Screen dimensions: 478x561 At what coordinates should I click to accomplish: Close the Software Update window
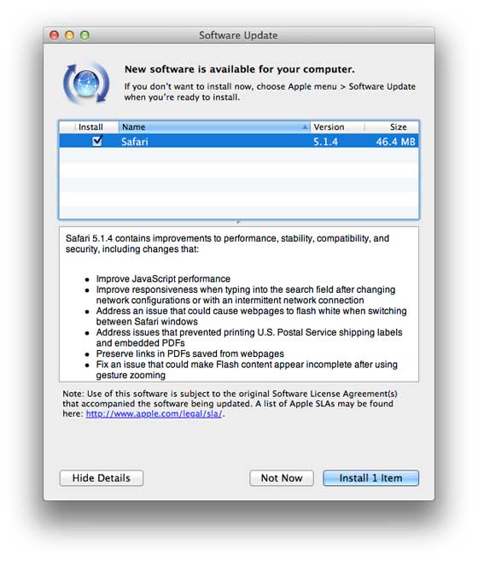[54, 35]
